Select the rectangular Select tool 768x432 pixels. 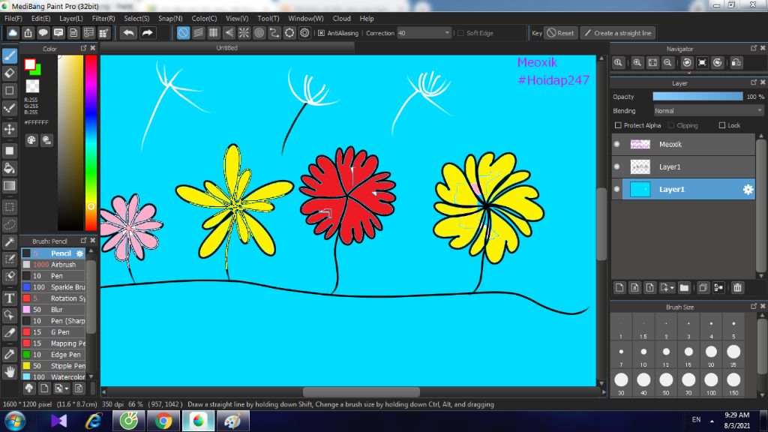[x=9, y=207]
